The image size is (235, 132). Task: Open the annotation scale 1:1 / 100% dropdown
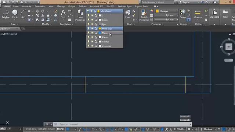click(180, 129)
